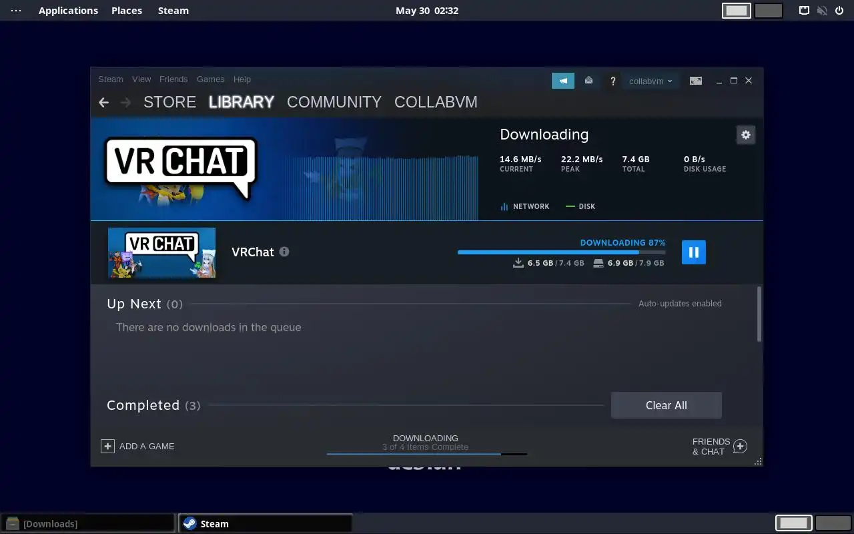Click the DOWNLOADING 87% label

pyautogui.click(x=622, y=243)
